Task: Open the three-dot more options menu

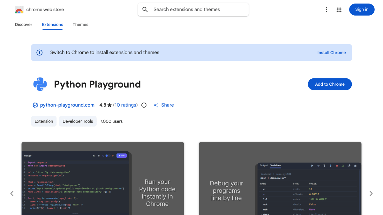Action: point(326,10)
